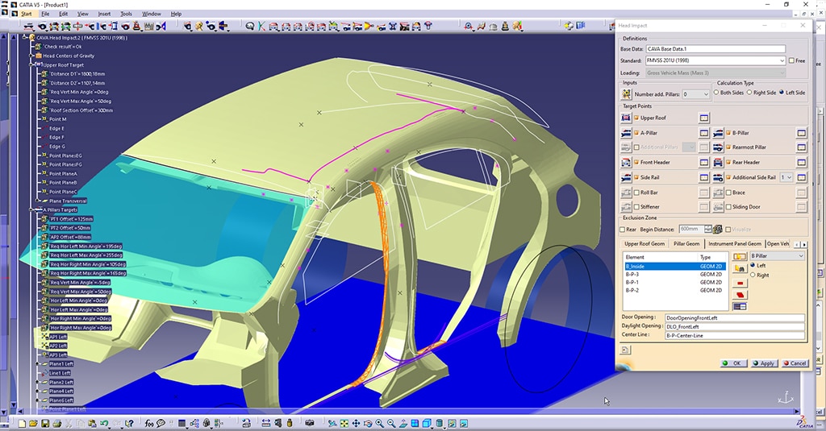Select the Pan view icon

356,423
